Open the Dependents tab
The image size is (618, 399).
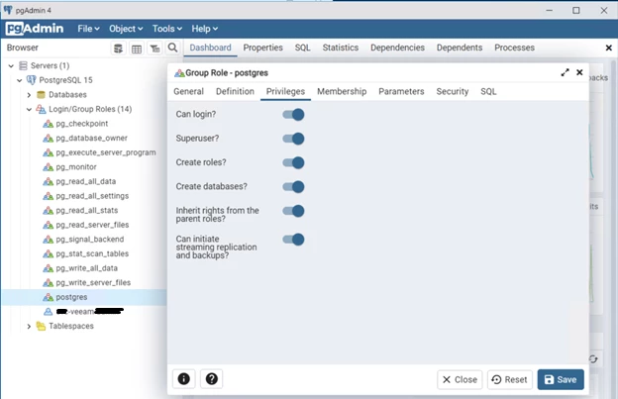460,48
